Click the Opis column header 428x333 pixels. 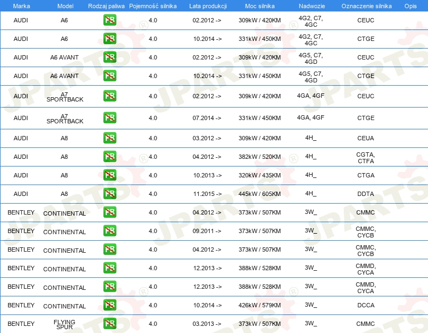pyautogui.click(x=410, y=6)
